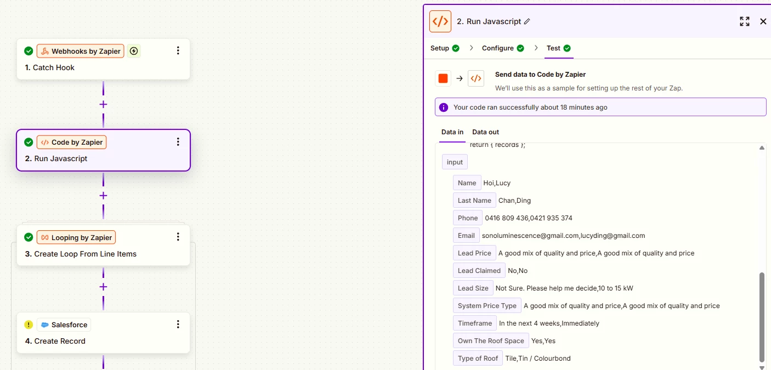Click the return { records }; code line
Screen dimensions: 771x370
(497, 145)
